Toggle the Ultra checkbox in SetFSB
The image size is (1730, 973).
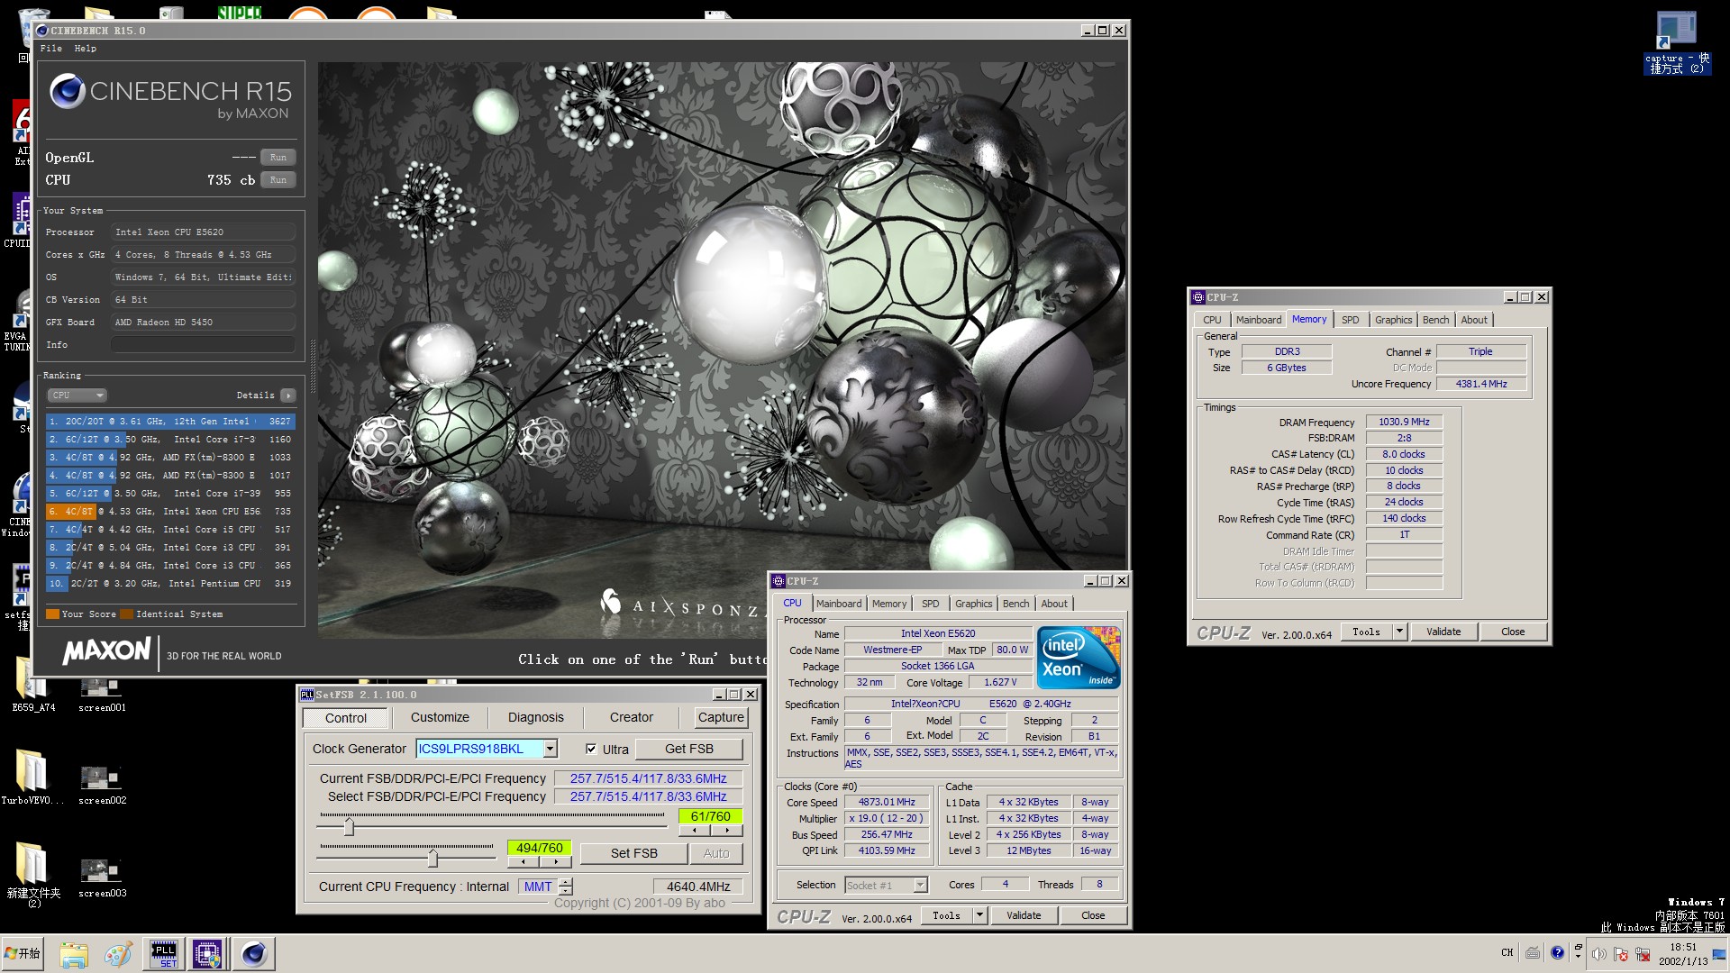[x=591, y=749]
